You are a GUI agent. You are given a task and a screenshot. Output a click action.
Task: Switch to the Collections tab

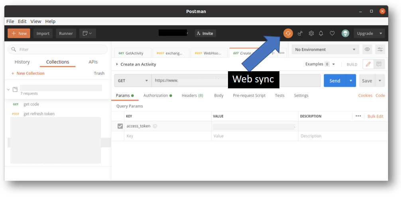57,62
